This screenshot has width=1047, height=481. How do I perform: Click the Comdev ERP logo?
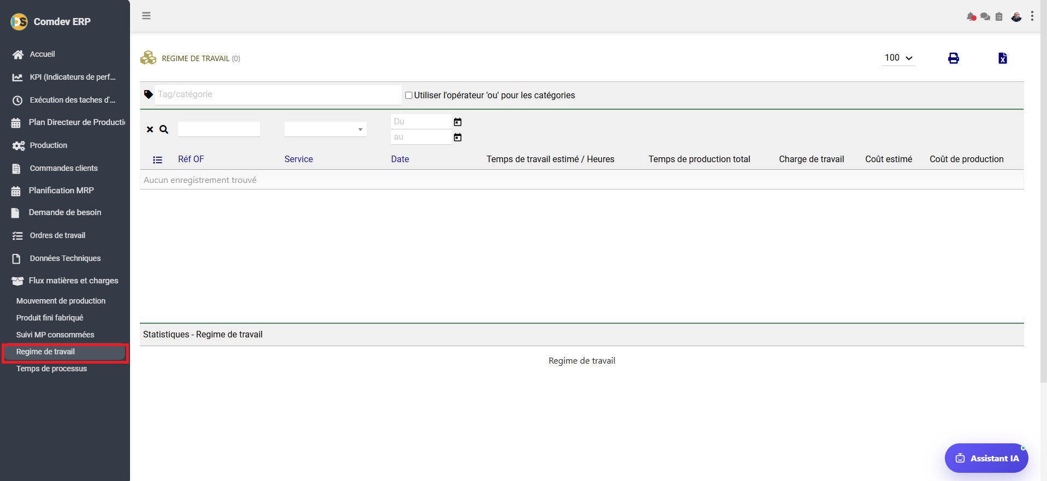pyautogui.click(x=19, y=21)
